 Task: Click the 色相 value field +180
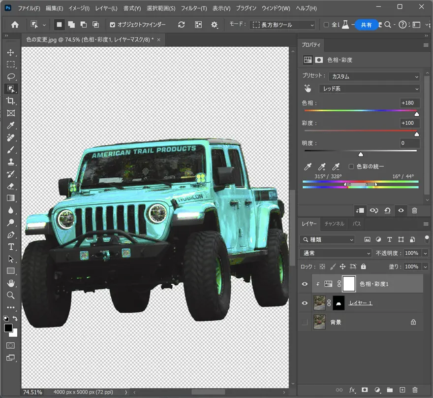point(410,103)
